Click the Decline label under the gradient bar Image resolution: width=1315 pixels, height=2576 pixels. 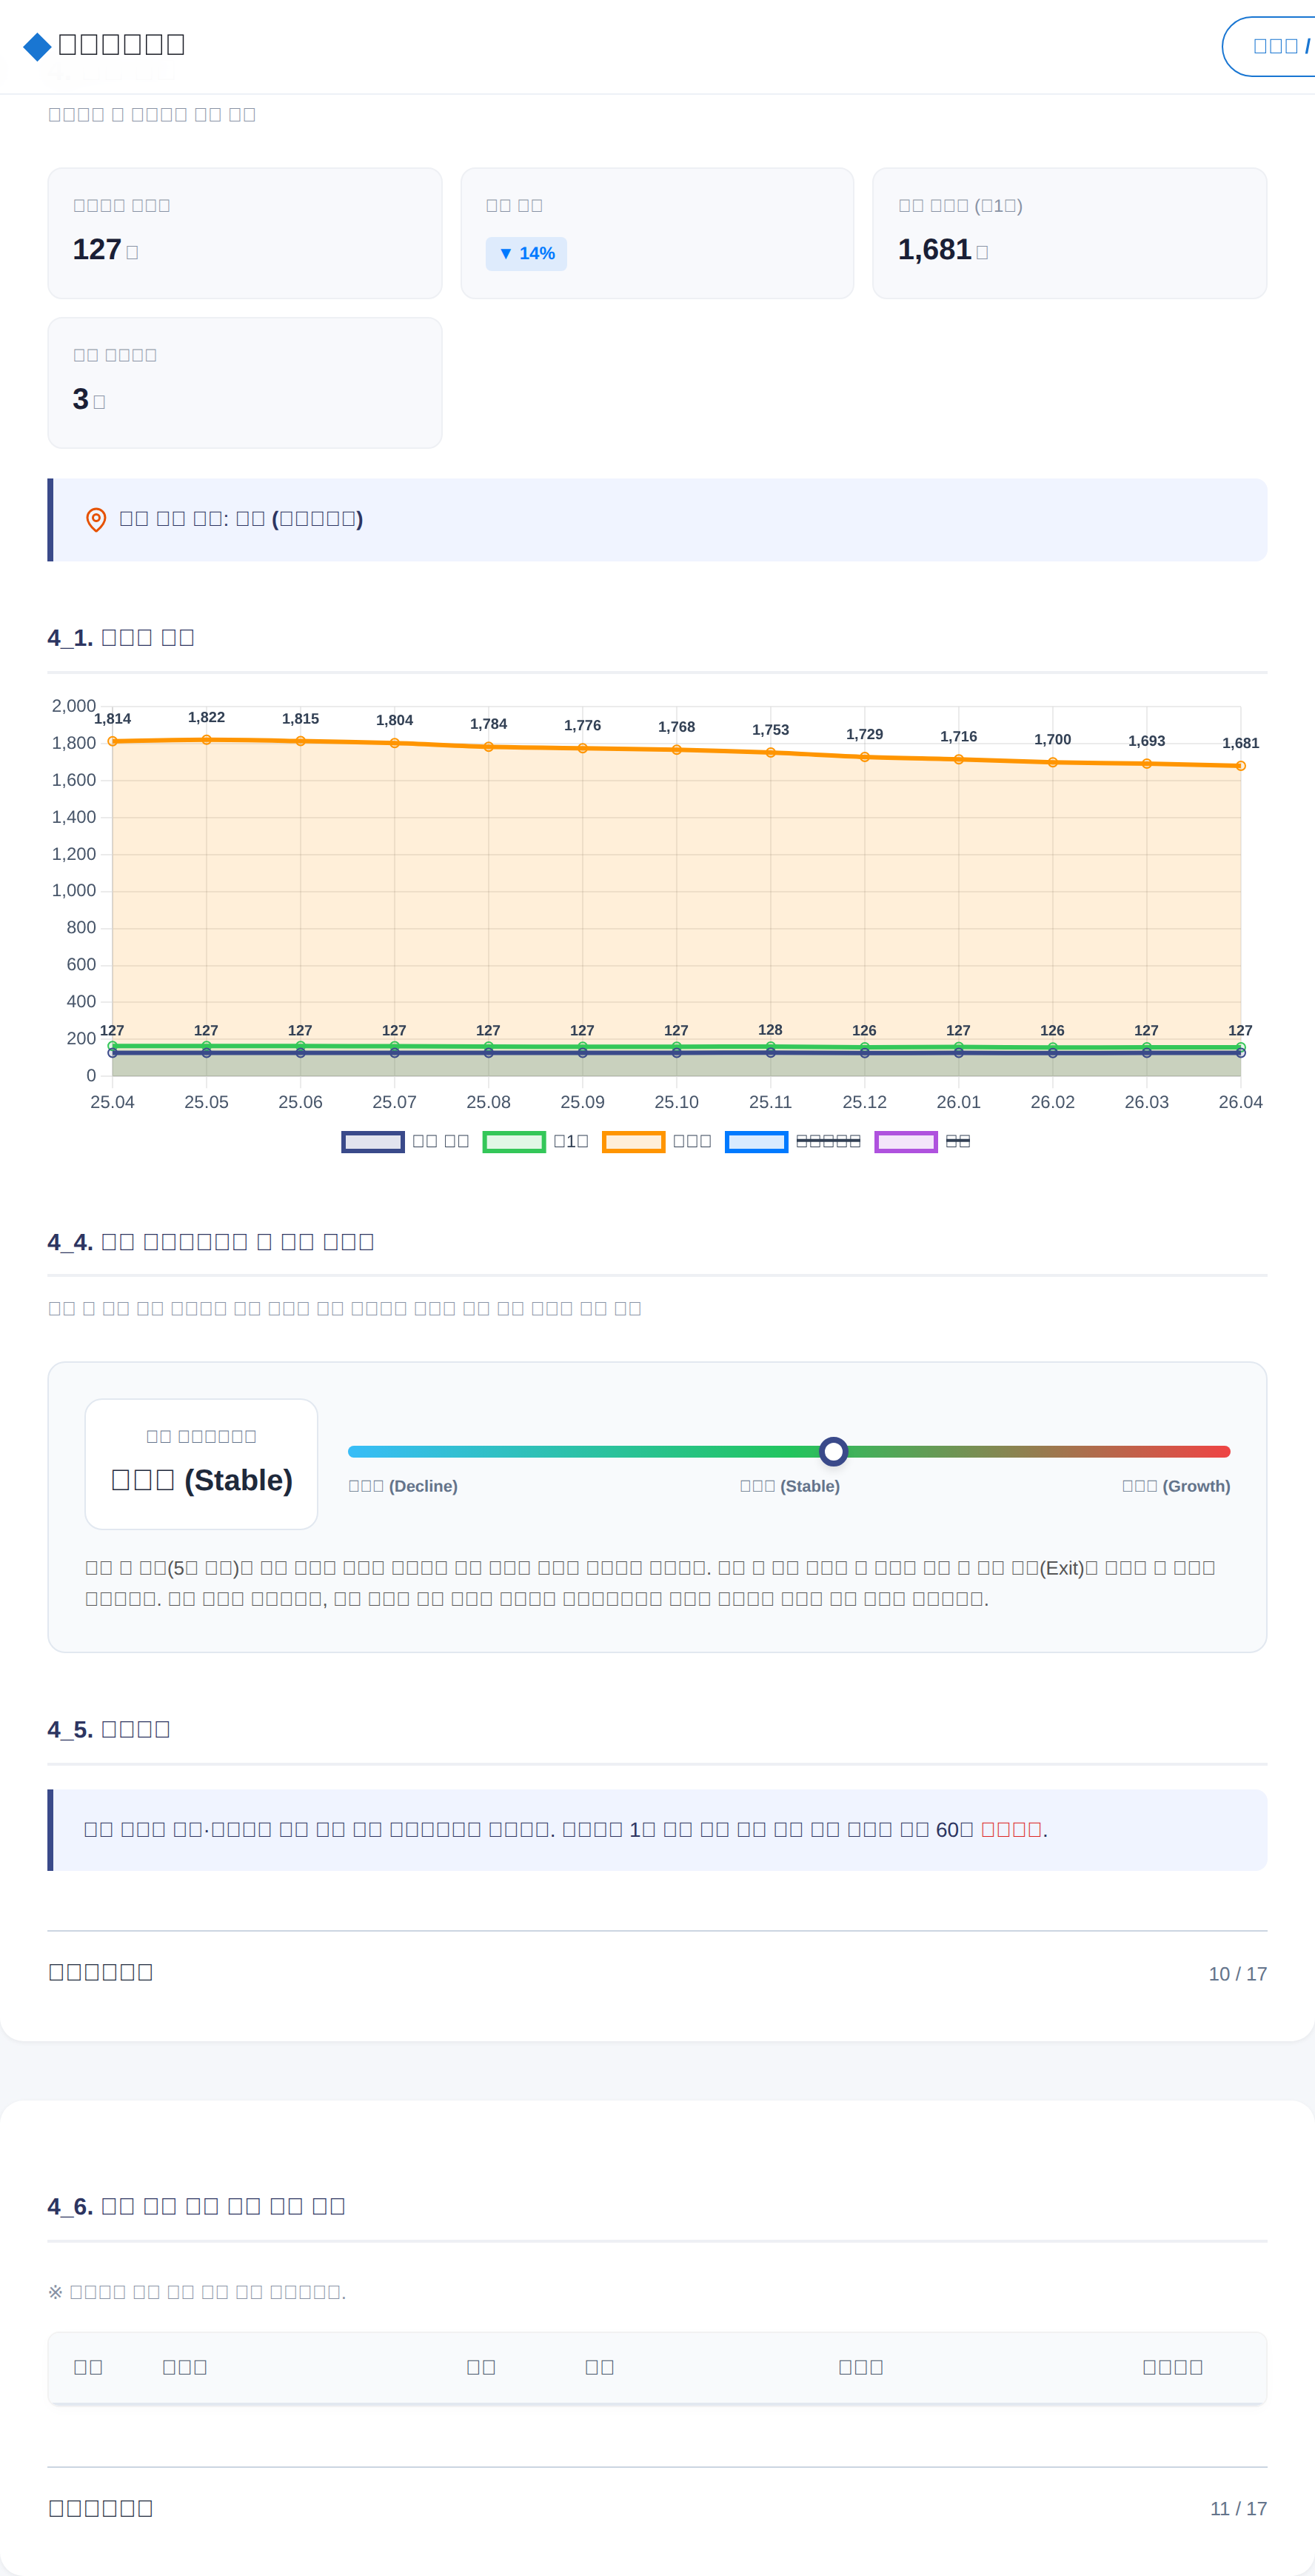403,1486
